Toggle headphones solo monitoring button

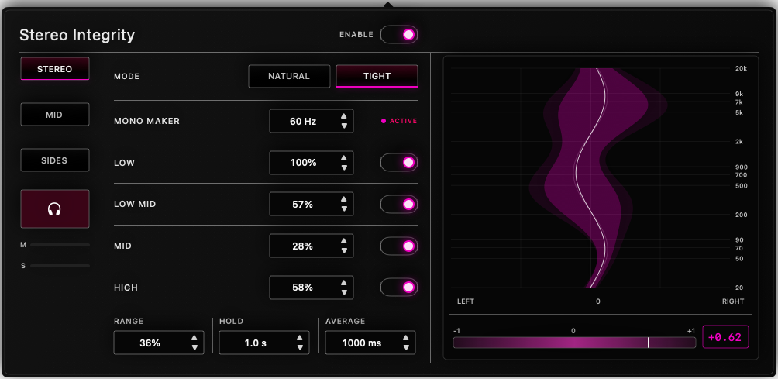pyautogui.click(x=54, y=208)
